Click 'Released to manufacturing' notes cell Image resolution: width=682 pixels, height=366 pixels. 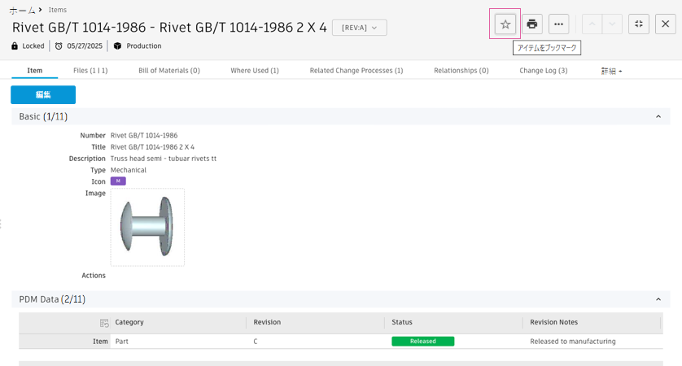click(x=573, y=342)
